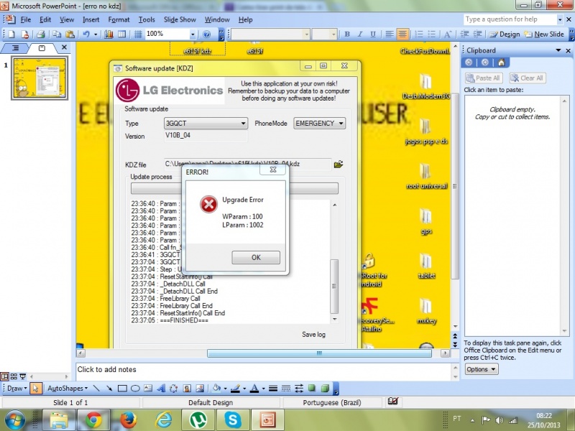Open the Arrow Style picker
This screenshot has width=575, height=431.
coord(299,388)
